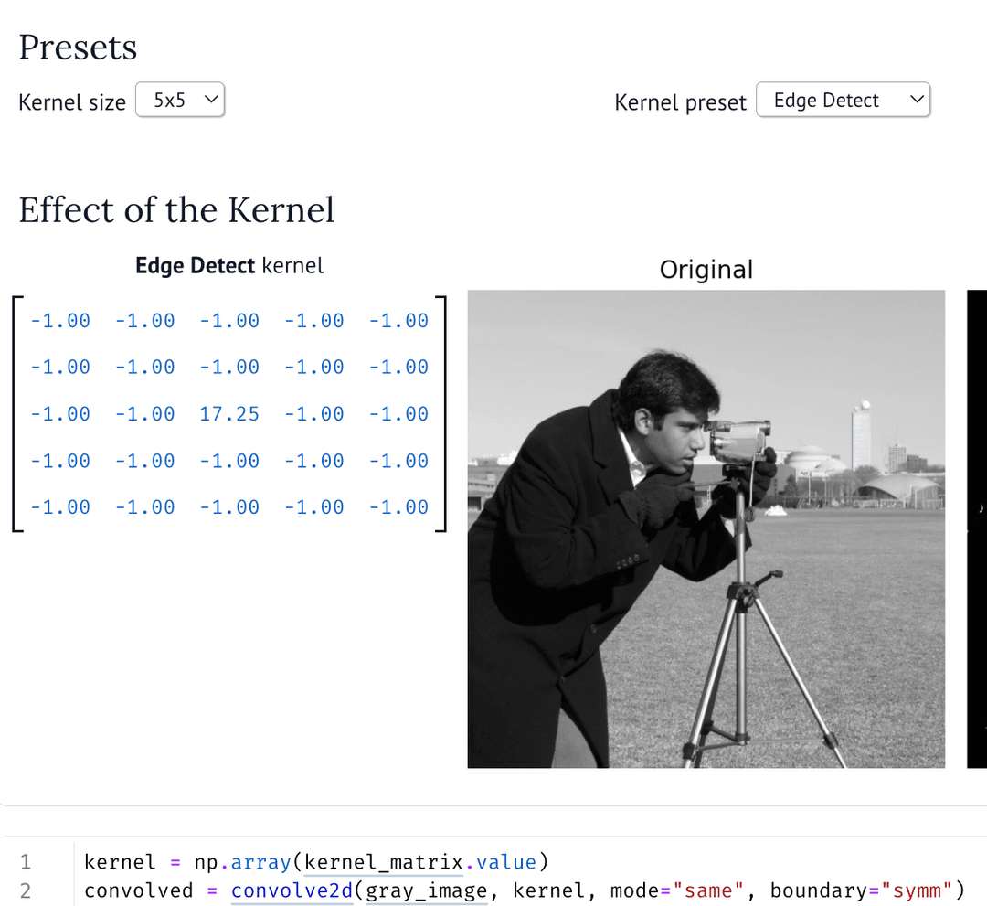Screen dimensions: 987x906
Task: Click the partially visible black convolved image
Action: click(x=977, y=528)
